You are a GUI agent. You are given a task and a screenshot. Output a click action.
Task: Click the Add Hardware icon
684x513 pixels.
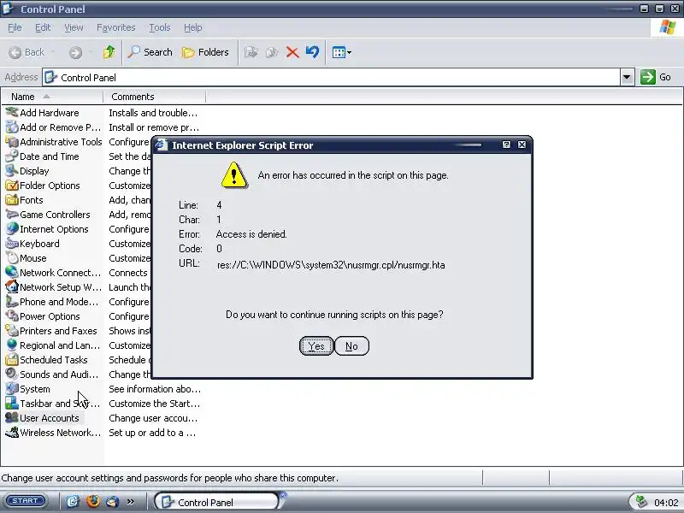click(12, 113)
